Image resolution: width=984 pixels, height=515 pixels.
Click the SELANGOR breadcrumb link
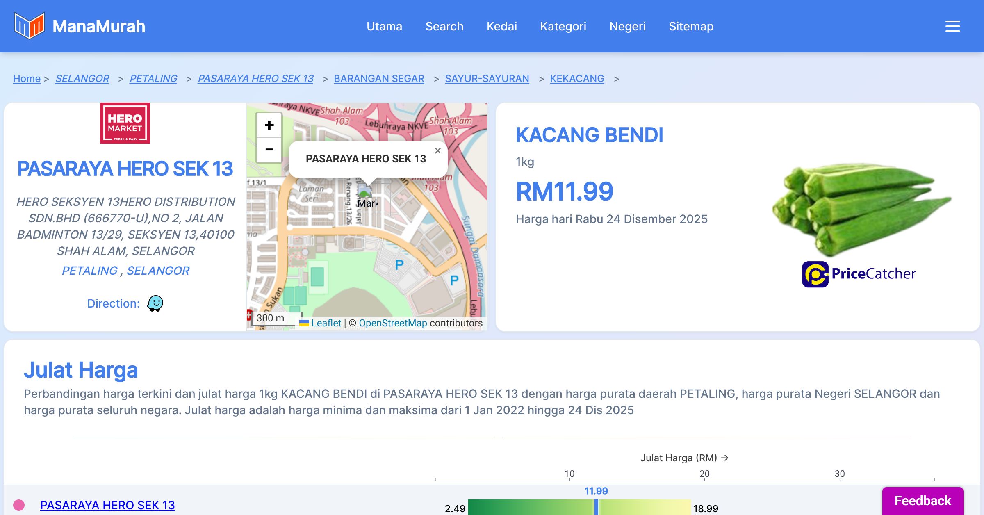pos(82,78)
